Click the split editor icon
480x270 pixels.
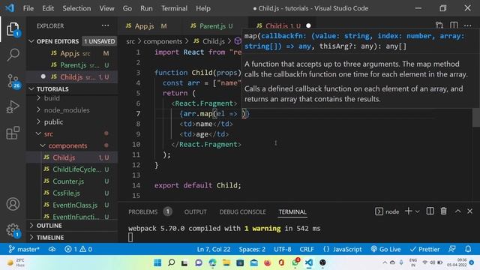click(454, 25)
